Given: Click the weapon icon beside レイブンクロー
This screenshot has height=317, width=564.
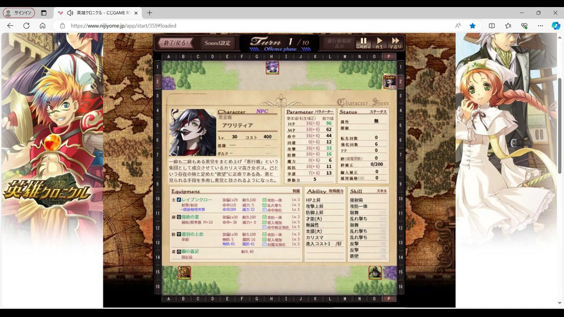Looking at the screenshot, I should click(179, 200).
